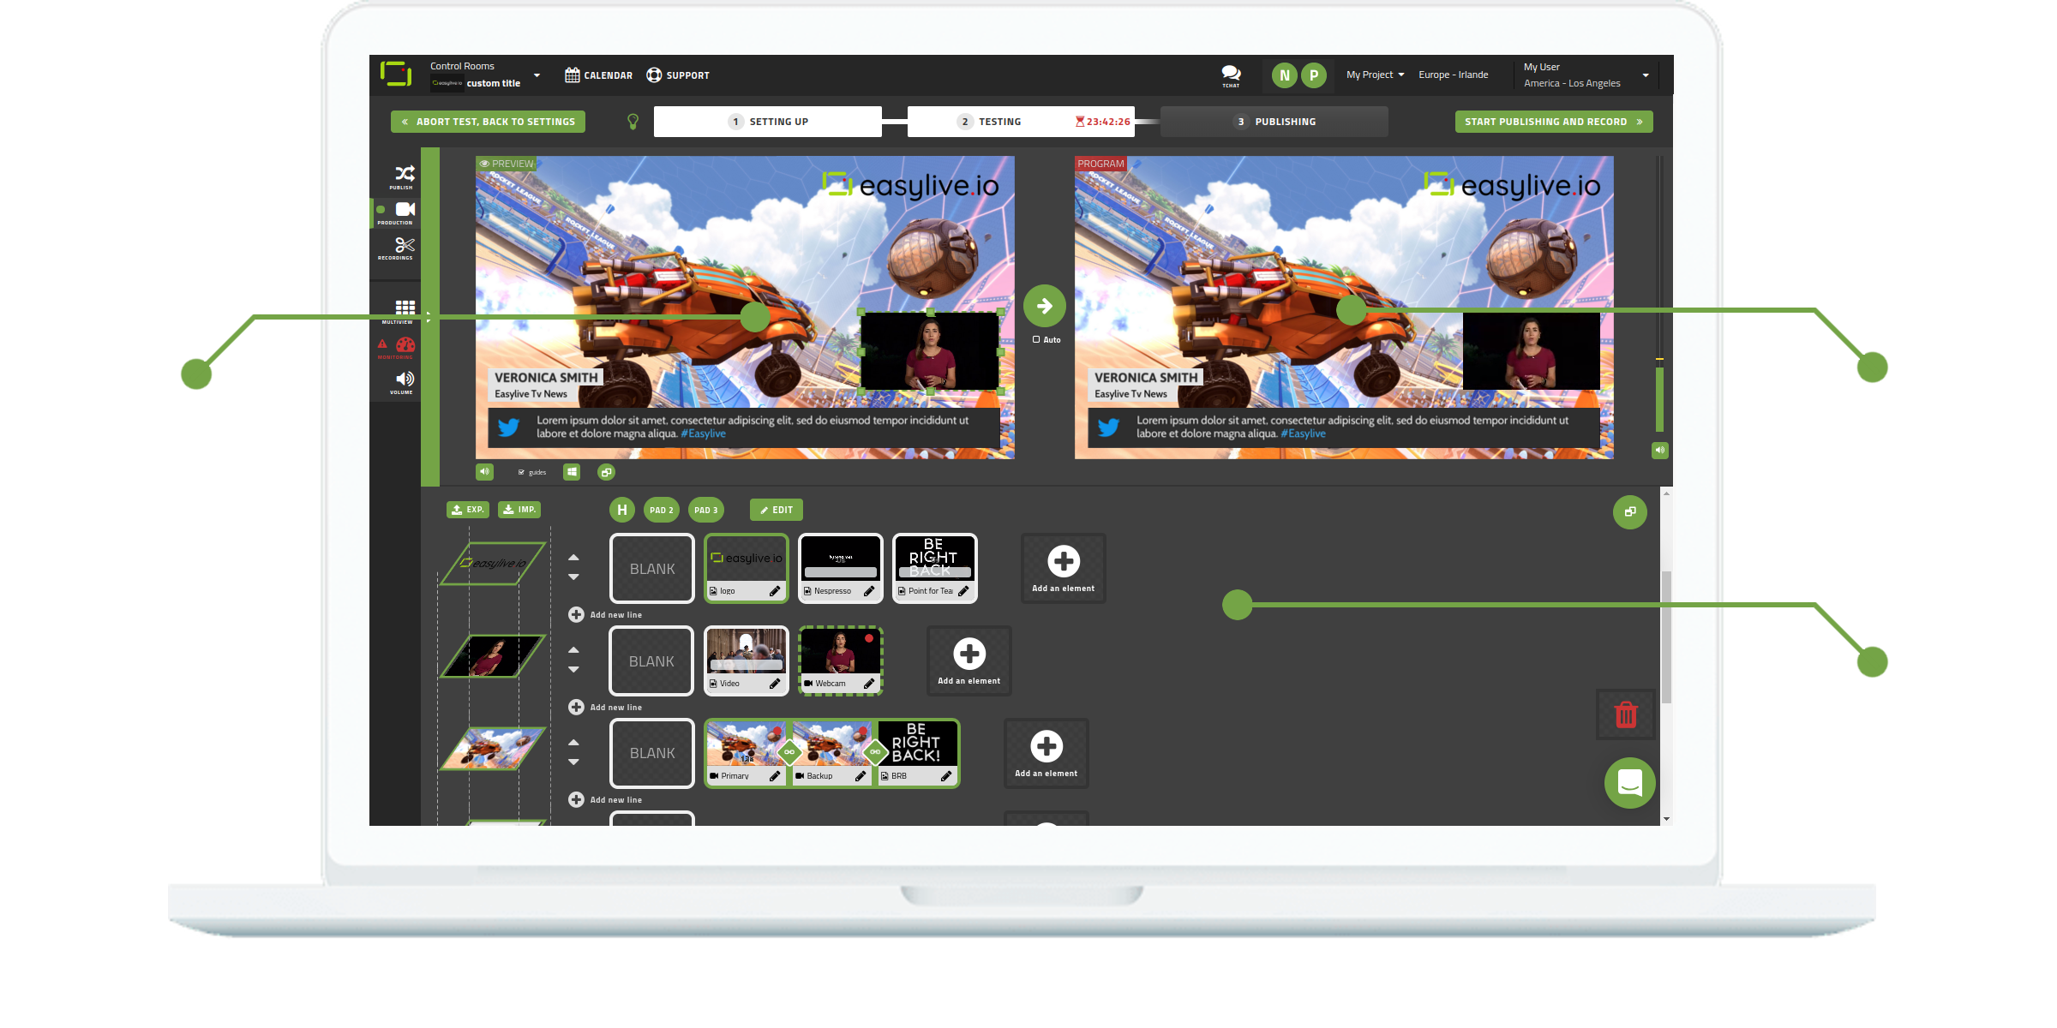This screenshot has height=1028, width=2057.
Task: Edit the Nespresso element with its pencil
Action: (869, 591)
